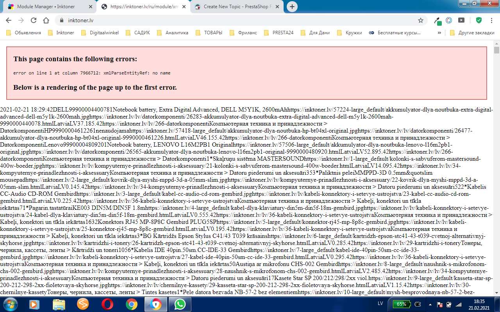Viewport: 500px width, 312px height.
Task: Reload the inktoner.lv page
Action: click(34, 20)
